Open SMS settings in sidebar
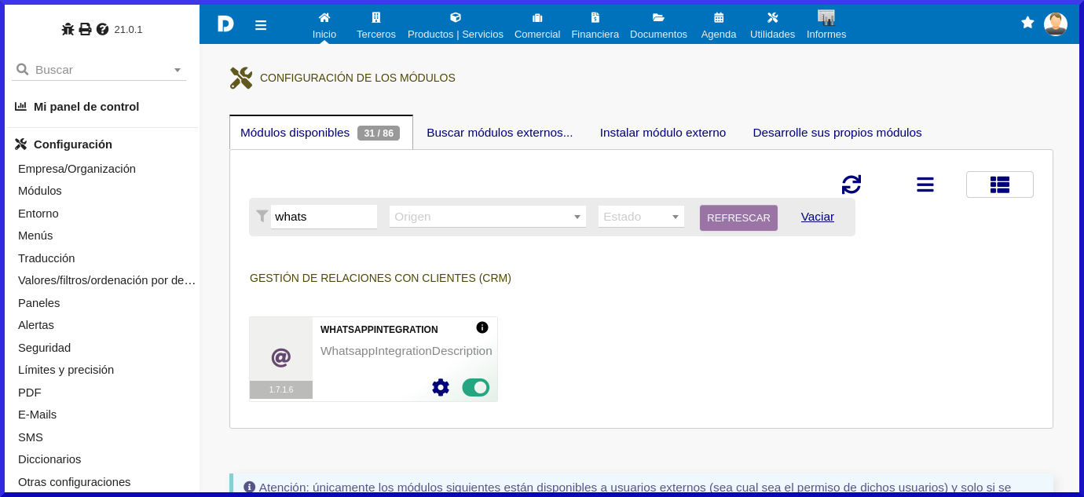 [x=31, y=437]
